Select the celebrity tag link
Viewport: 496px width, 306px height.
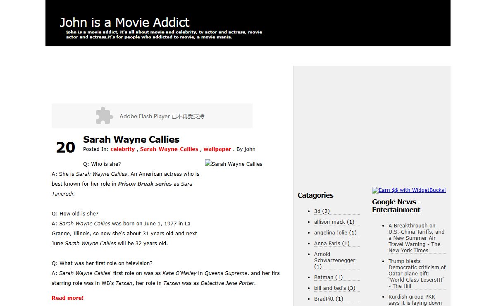point(122,149)
